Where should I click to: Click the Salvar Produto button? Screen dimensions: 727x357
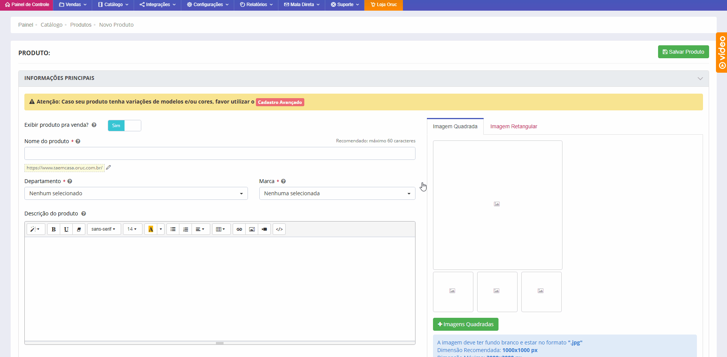[x=683, y=52]
